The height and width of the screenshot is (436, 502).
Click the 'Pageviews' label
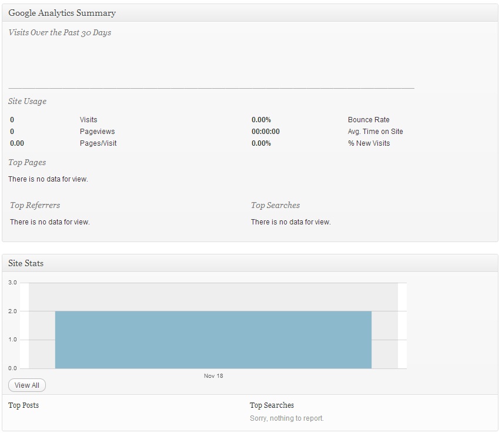(98, 132)
